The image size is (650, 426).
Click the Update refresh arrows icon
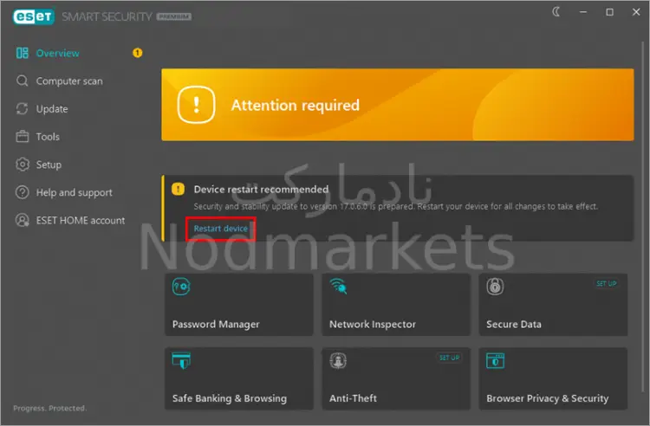pyautogui.click(x=22, y=108)
